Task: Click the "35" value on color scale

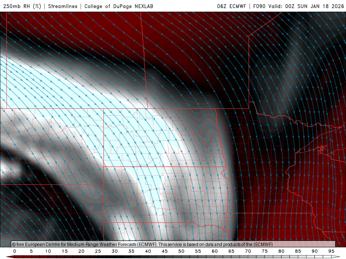Action: [131, 251]
